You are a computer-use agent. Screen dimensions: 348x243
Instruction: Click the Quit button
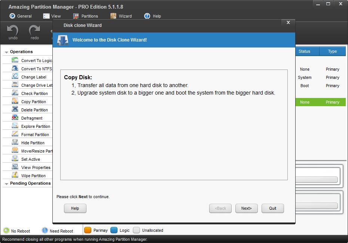(x=273, y=208)
